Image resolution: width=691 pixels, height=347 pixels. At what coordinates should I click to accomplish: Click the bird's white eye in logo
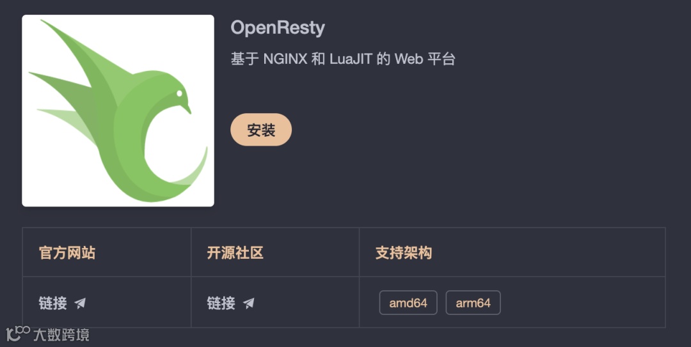click(179, 93)
